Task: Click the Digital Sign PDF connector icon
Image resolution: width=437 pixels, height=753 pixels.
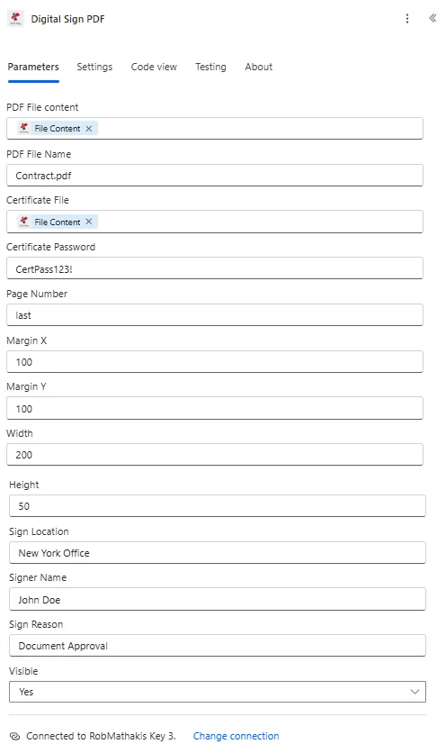Action: click(x=16, y=19)
